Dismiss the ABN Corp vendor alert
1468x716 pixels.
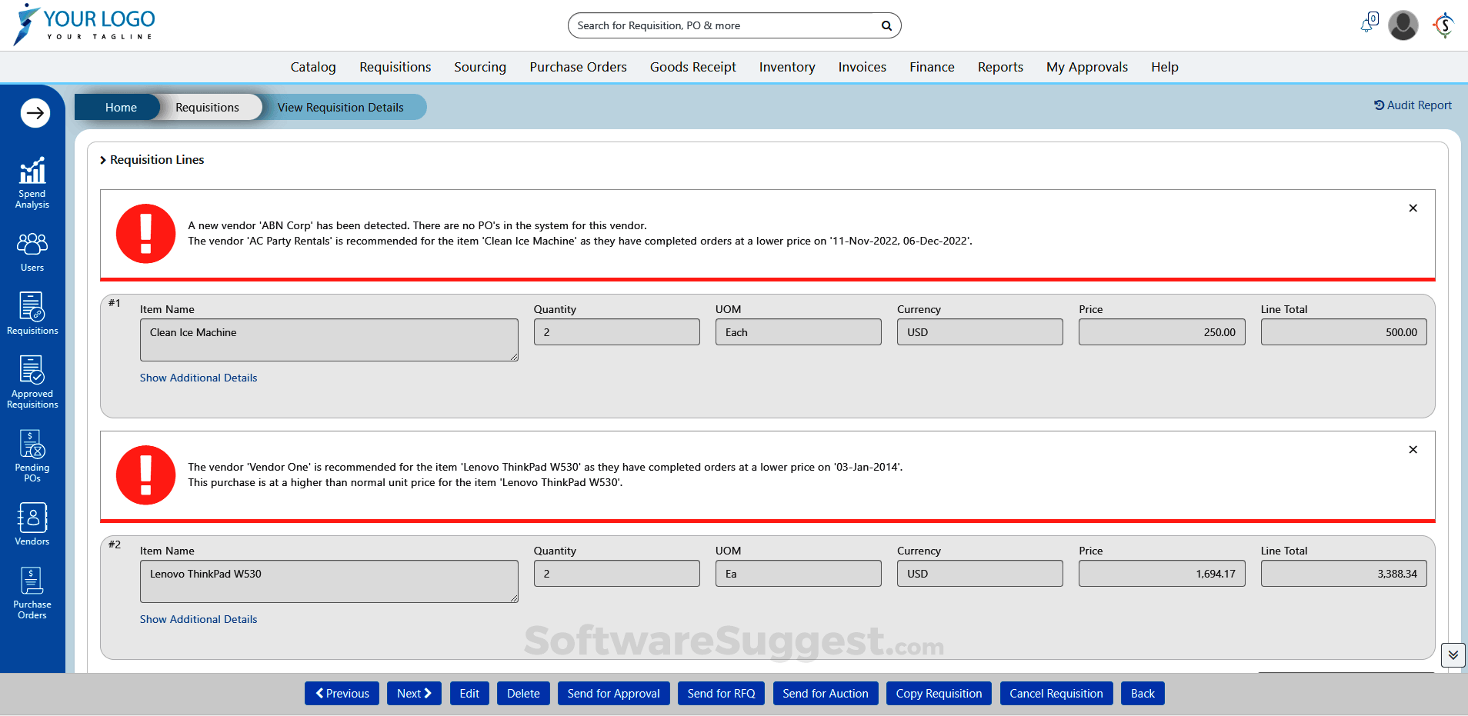point(1413,208)
